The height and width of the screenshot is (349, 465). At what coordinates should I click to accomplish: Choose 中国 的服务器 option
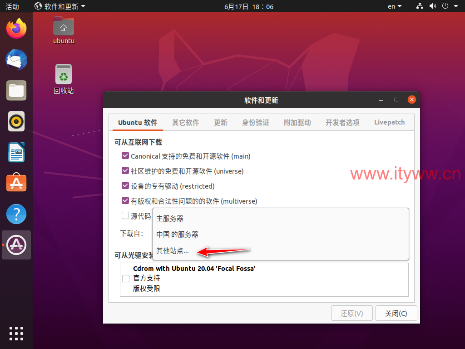[x=281, y=234]
